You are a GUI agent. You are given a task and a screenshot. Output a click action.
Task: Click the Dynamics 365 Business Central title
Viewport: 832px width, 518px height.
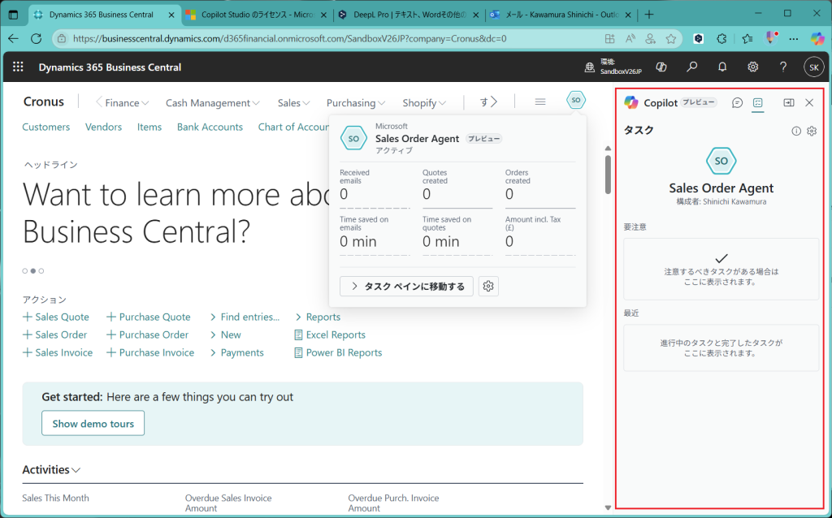pos(110,67)
